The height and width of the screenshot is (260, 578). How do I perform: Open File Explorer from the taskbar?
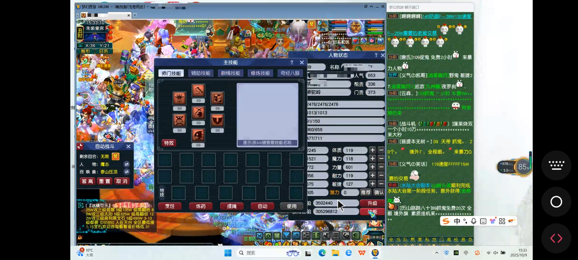[335, 253]
